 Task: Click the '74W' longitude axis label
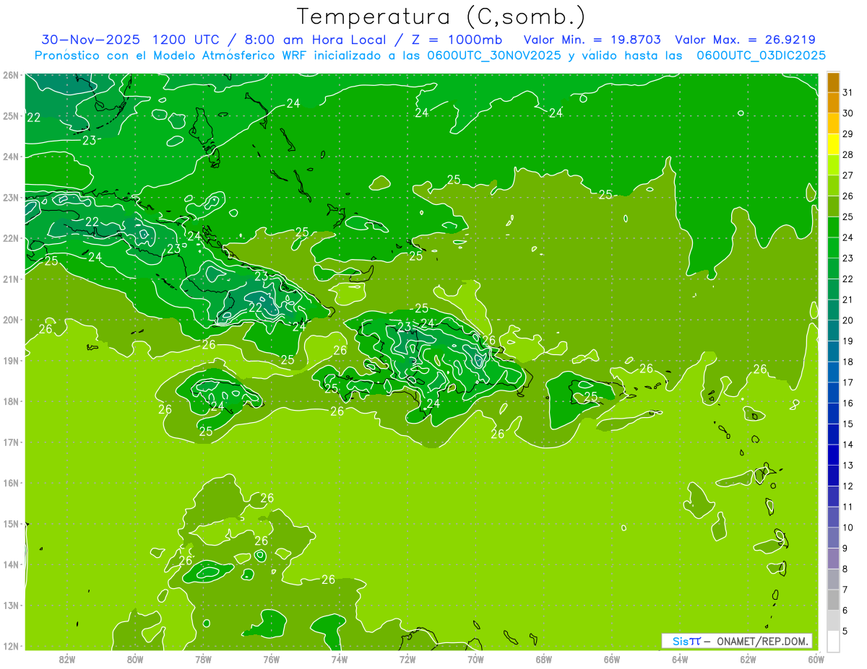point(340,659)
